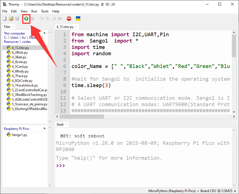Select 4_4Line.py in the file list
Screen dimensions: 239x194
[19, 62]
